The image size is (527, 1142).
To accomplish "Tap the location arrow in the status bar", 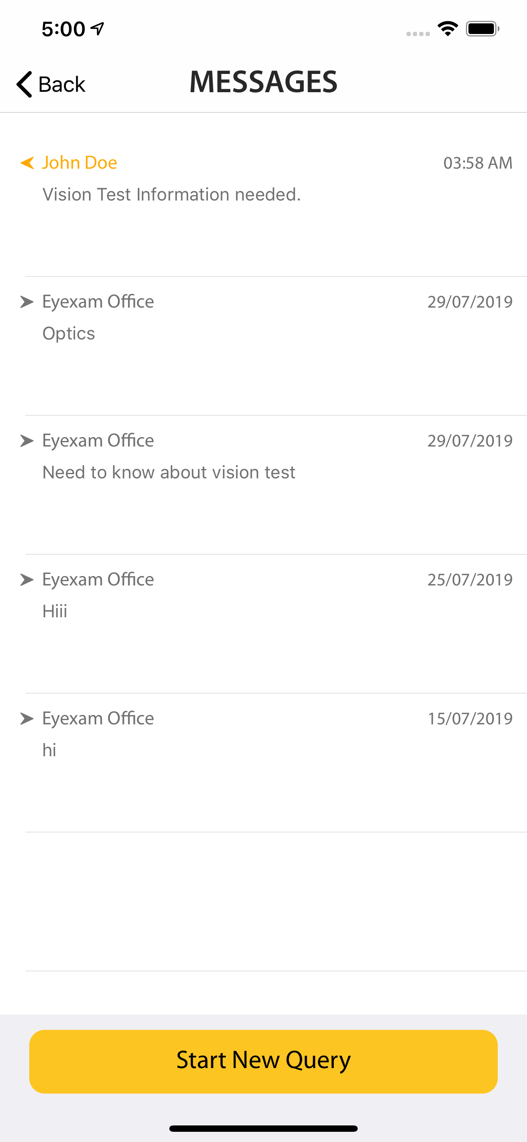I will (x=98, y=29).
